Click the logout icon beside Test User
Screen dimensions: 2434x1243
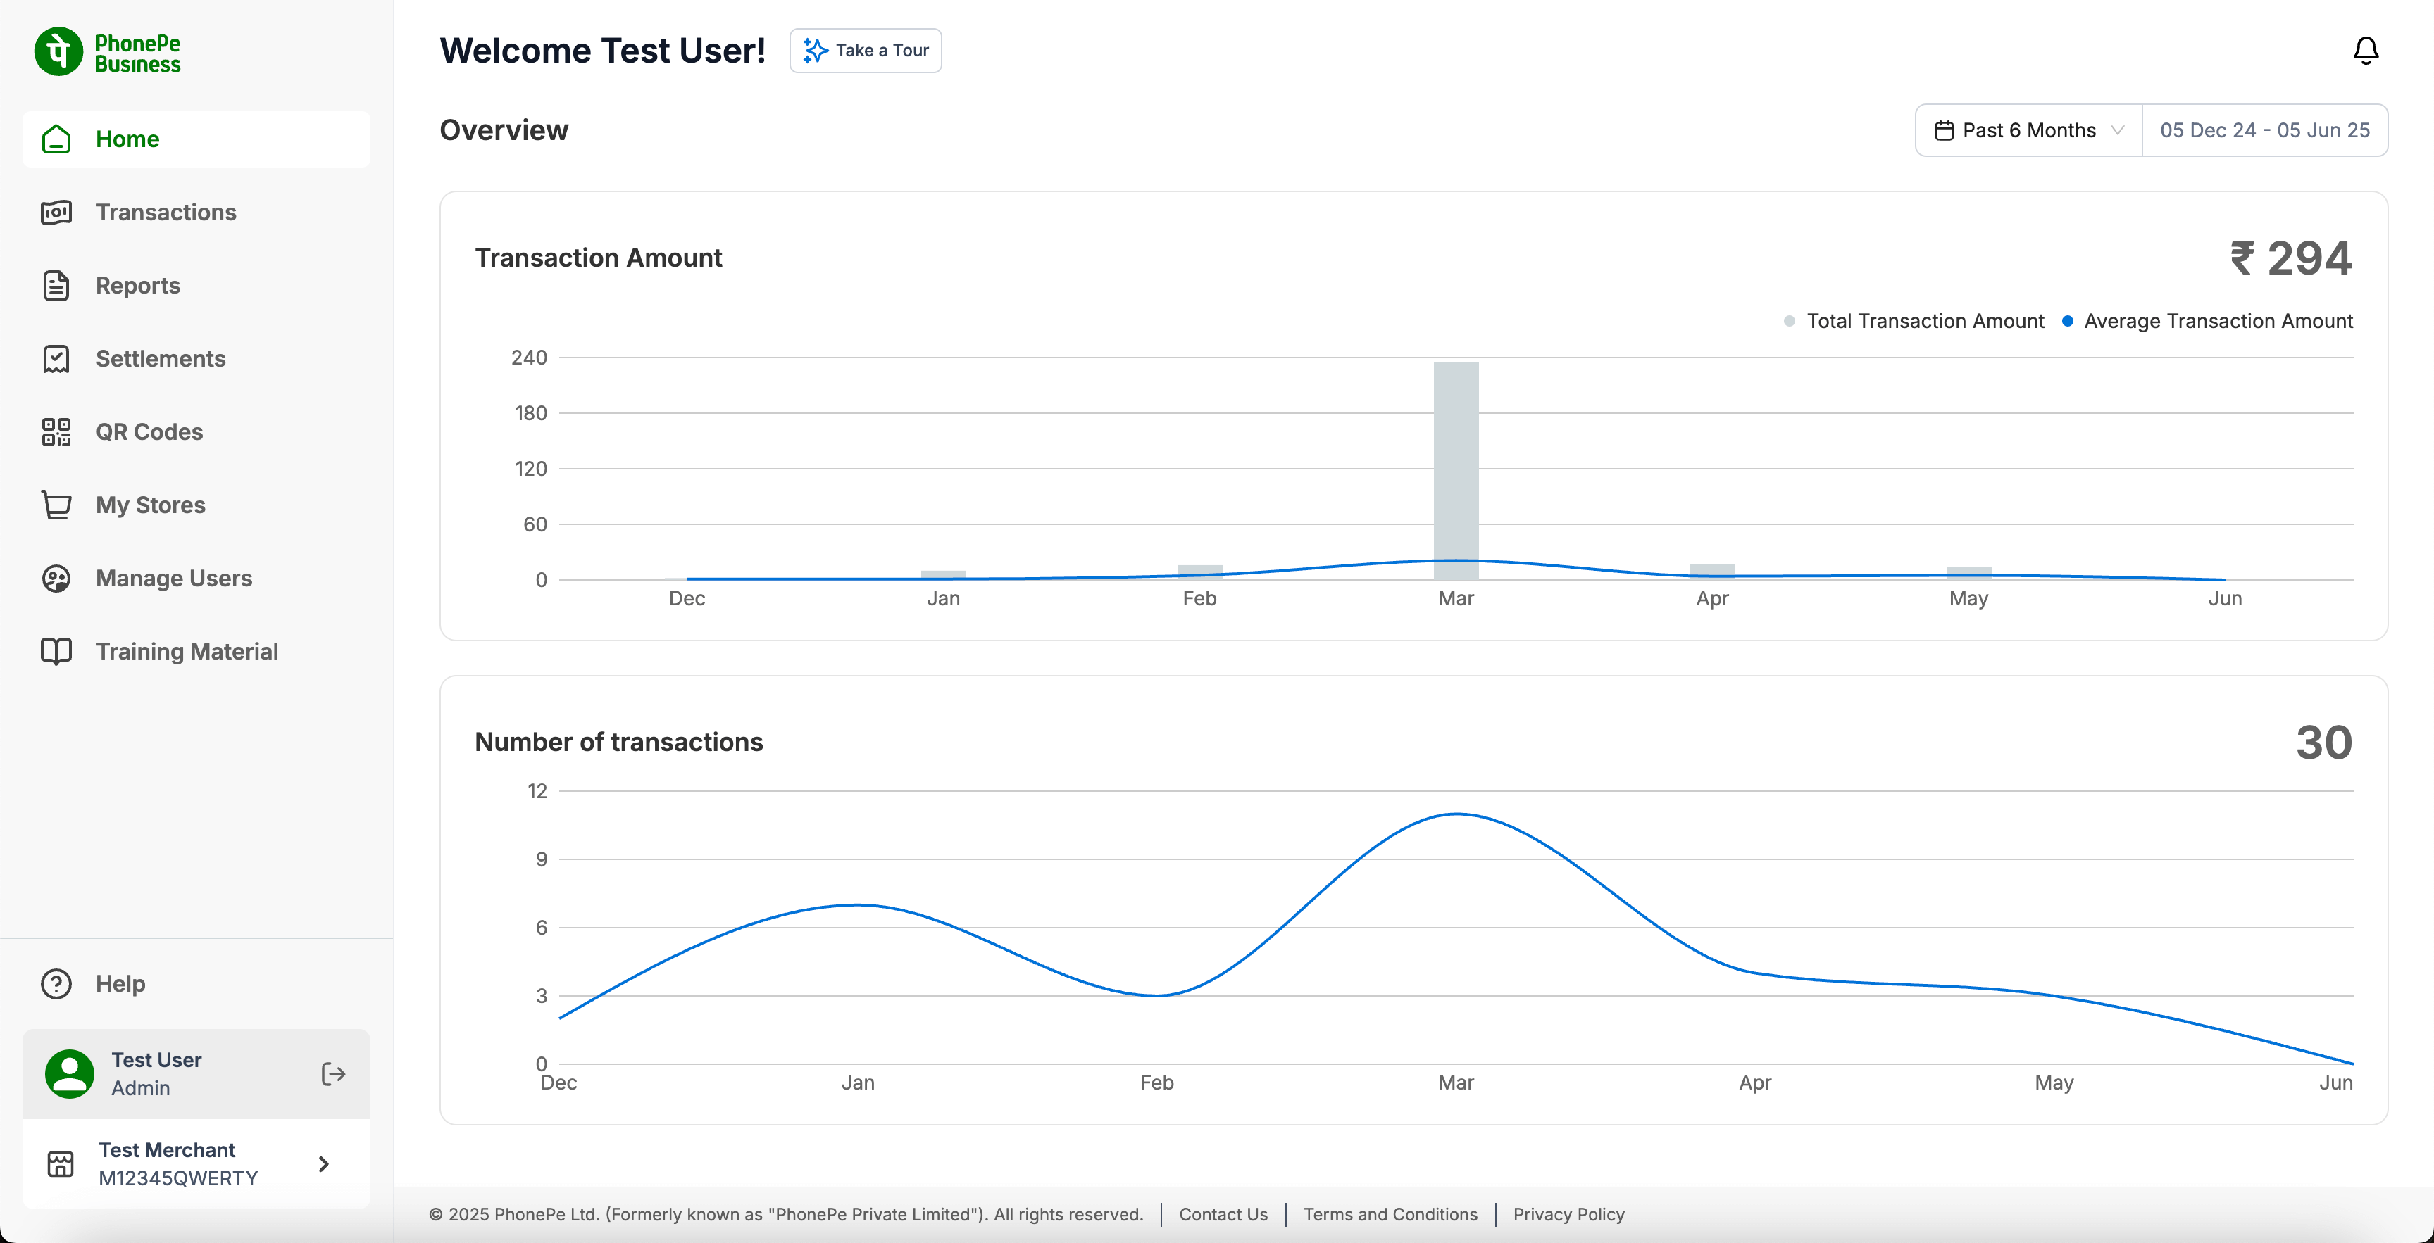pos(332,1074)
